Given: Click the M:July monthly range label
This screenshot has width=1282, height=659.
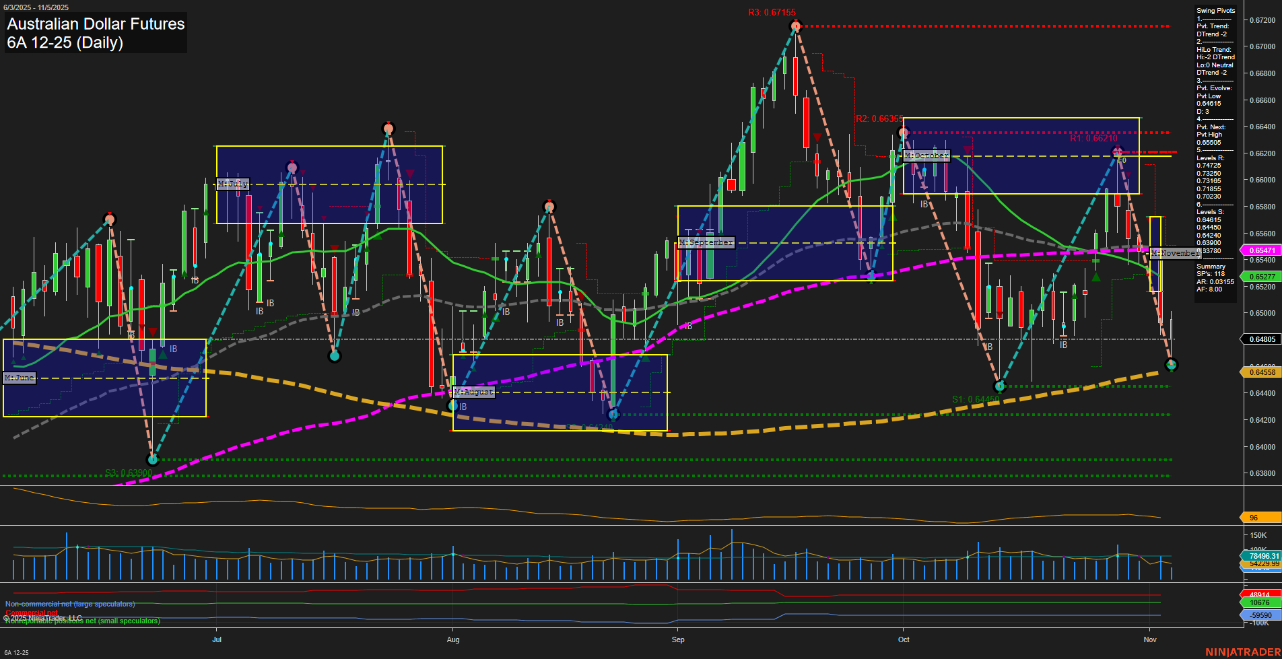Looking at the screenshot, I should [x=233, y=184].
